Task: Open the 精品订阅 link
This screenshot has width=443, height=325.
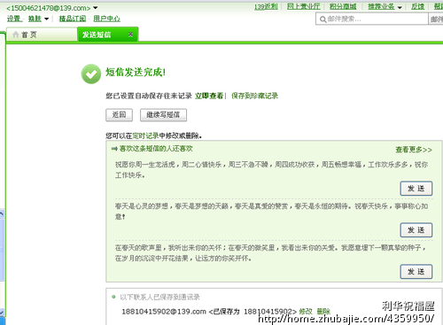Action: click(73, 19)
